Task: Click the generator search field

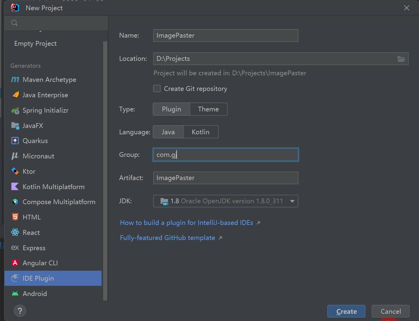Action: pyautogui.click(x=56, y=23)
